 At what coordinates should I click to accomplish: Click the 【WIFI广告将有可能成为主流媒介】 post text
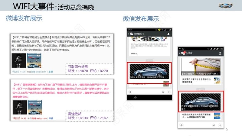(61, 44)
